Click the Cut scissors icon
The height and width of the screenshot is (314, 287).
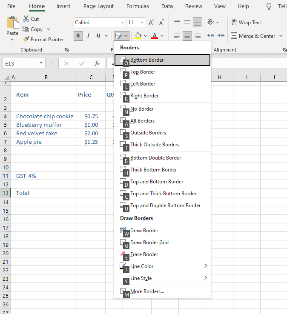pyautogui.click(x=26, y=19)
